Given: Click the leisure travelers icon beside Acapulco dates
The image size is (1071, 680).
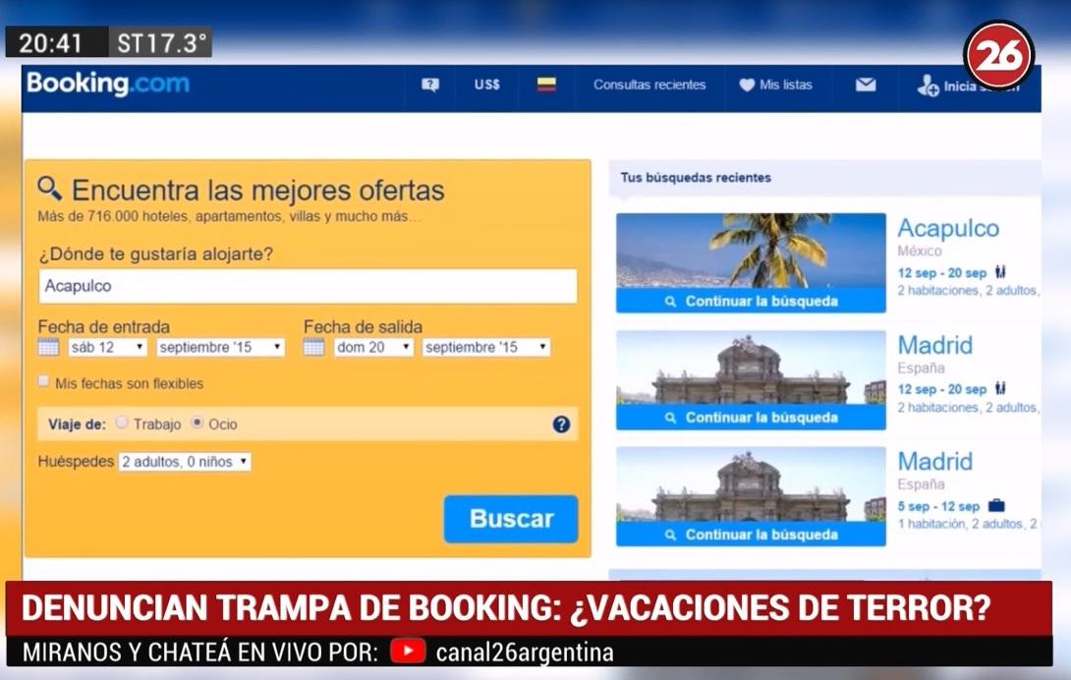Looking at the screenshot, I should [1000, 272].
